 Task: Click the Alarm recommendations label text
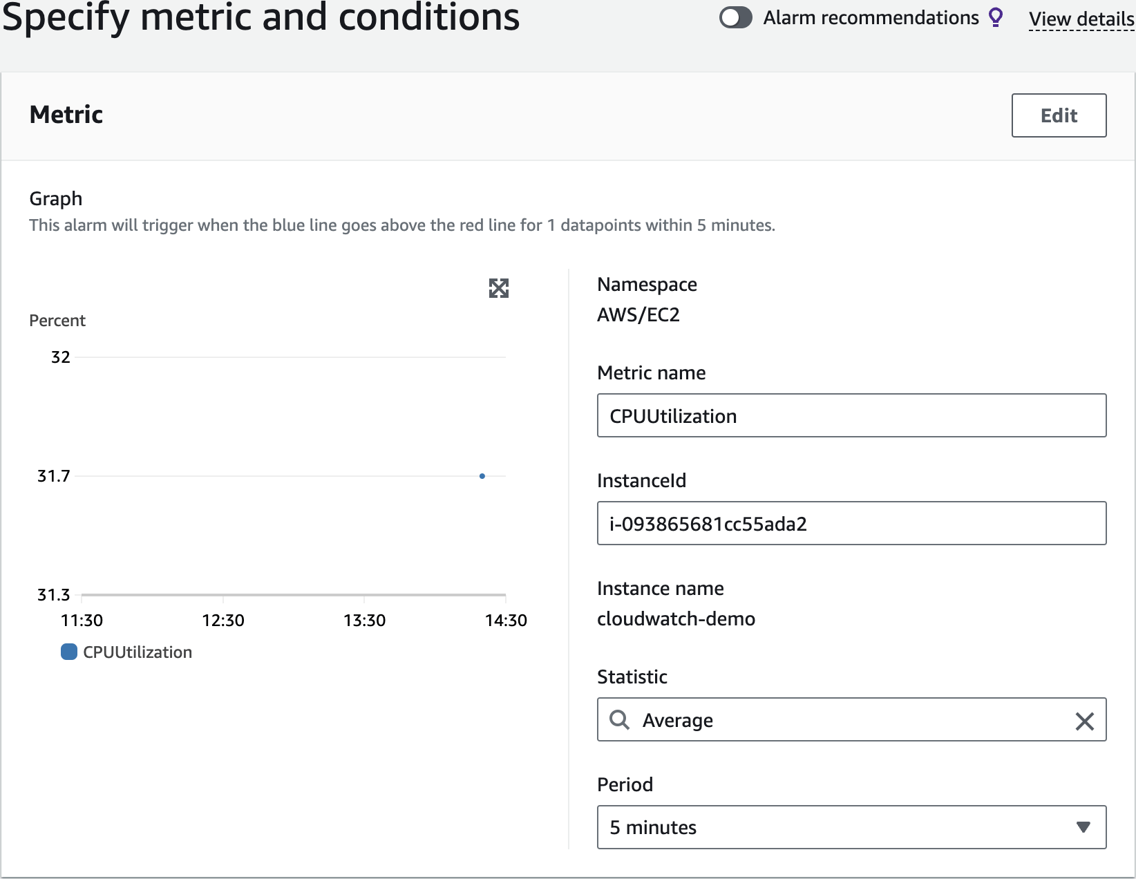click(x=871, y=18)
